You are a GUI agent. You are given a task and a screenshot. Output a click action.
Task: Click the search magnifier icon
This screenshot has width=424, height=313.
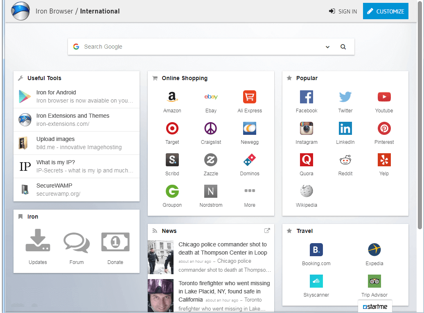pyautogui.click(x=343, y=47)
